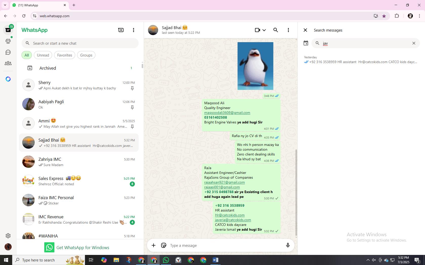Open Word in Windows taskbar

point(216,260)
